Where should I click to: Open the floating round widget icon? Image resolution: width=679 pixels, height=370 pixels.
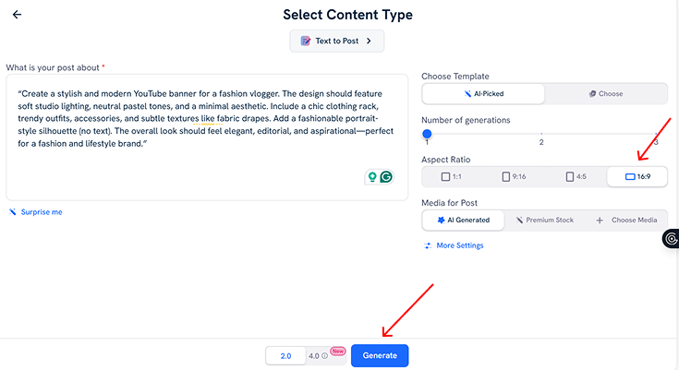coord(672,239)
